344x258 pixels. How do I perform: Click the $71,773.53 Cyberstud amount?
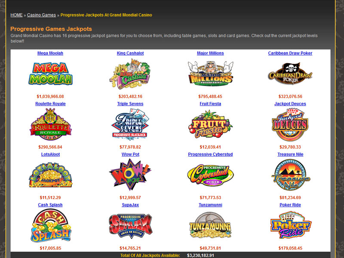point(210,197)
